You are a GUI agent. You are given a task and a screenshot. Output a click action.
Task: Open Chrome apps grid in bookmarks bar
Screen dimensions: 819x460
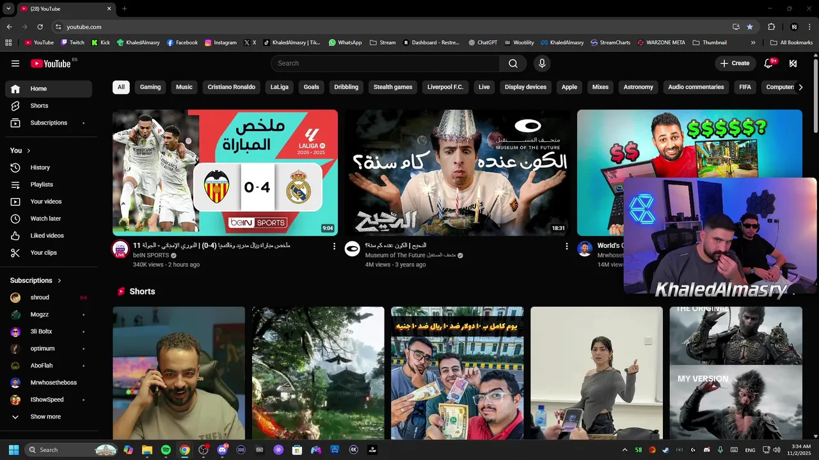pyautogui.click(x=8, y=43)
